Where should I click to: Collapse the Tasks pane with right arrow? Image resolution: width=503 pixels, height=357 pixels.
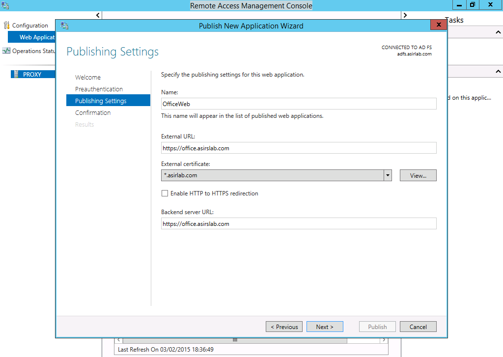[x=405, y=15]
